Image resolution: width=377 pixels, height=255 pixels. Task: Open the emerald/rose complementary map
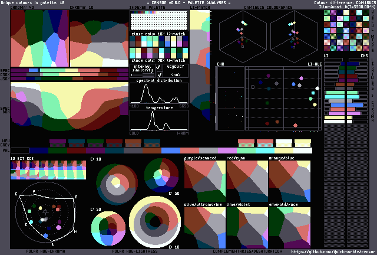point(290,228)
